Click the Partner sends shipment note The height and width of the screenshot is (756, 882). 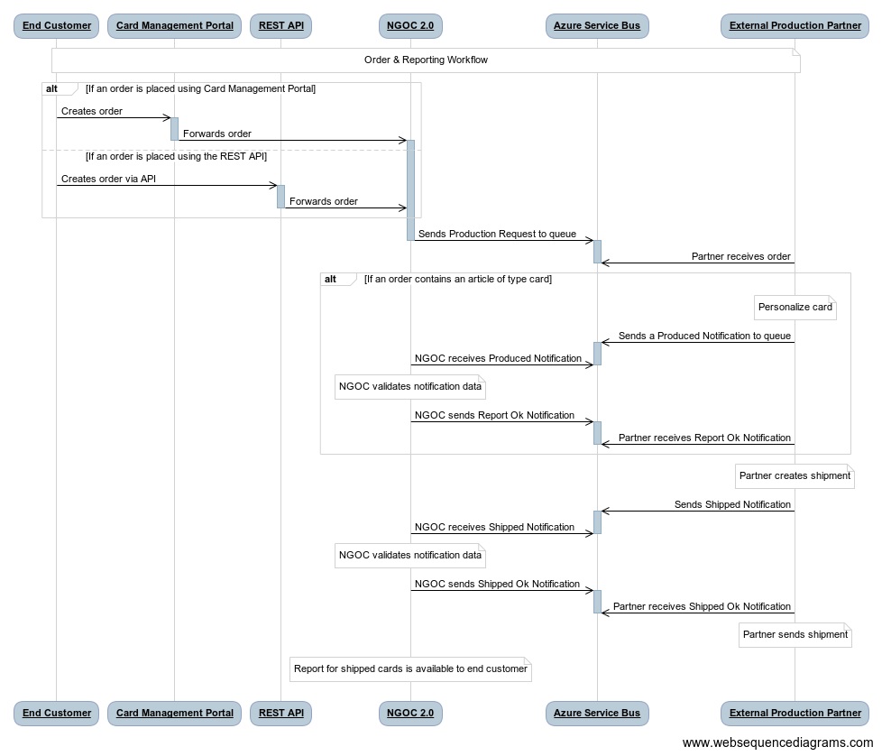(795, 635)
